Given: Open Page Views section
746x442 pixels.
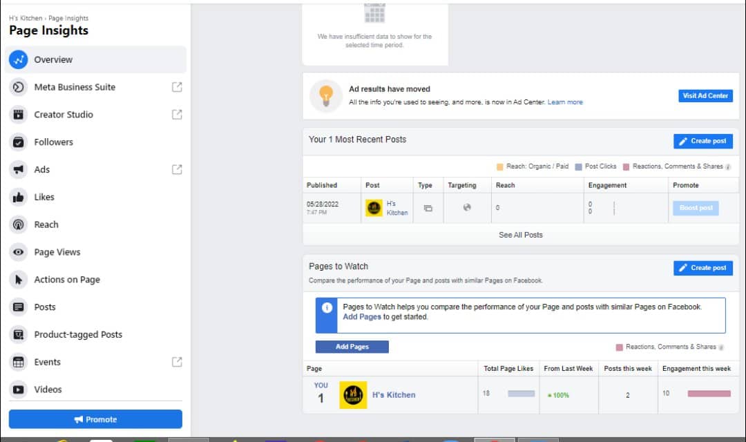Looking at the screenshot, I should (95, 252).
